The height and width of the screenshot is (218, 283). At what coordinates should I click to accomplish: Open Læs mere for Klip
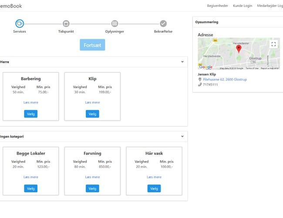[x=92, y=102]
